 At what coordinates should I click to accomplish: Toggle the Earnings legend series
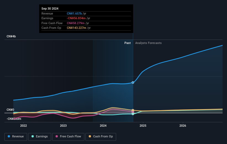coord(40,137)
